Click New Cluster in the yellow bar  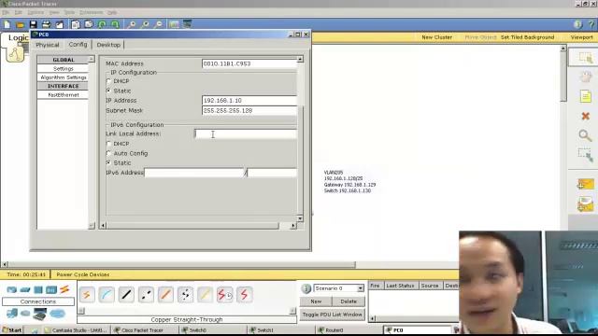436,37
